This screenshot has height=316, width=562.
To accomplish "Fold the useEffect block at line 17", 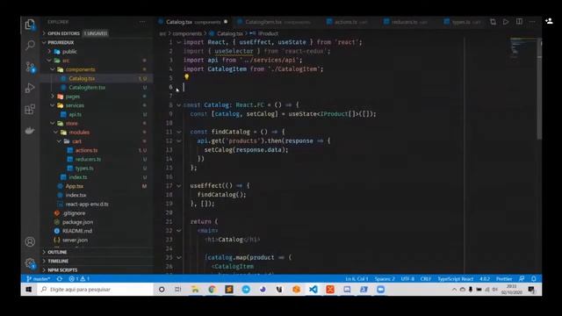I will [x=178, y=185].
